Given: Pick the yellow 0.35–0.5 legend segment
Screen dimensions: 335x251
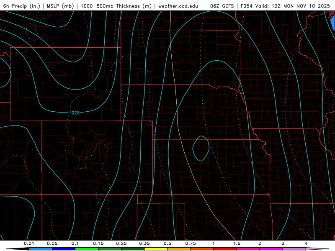Looking at the screenshot, I should [156, 249].
